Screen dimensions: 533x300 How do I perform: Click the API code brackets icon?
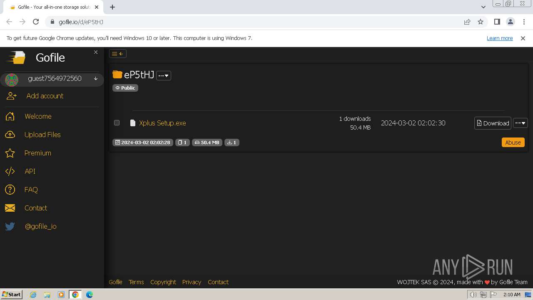coord(10,171)
